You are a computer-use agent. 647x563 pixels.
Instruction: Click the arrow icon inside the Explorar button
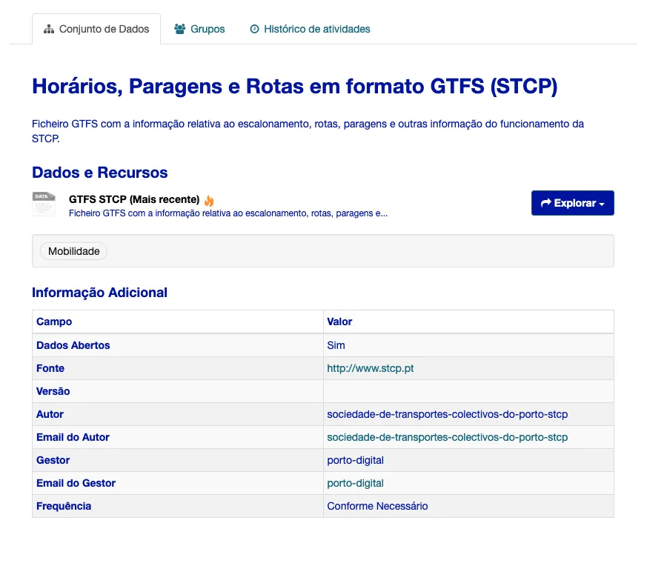click(x=546, y=202)
